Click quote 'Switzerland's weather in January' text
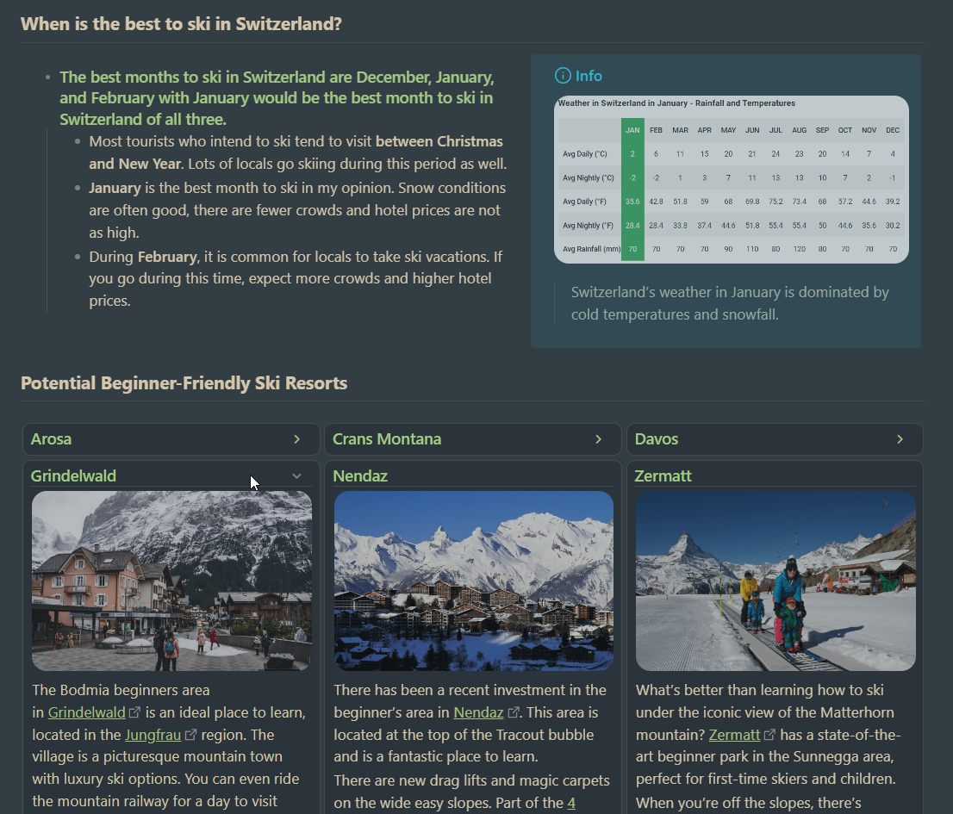 coord(730,303)
